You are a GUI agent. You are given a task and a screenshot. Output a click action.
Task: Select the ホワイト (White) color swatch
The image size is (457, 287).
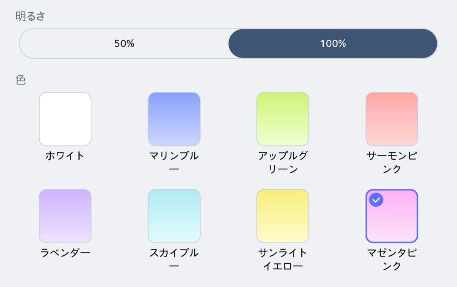[x=65, y=119]
